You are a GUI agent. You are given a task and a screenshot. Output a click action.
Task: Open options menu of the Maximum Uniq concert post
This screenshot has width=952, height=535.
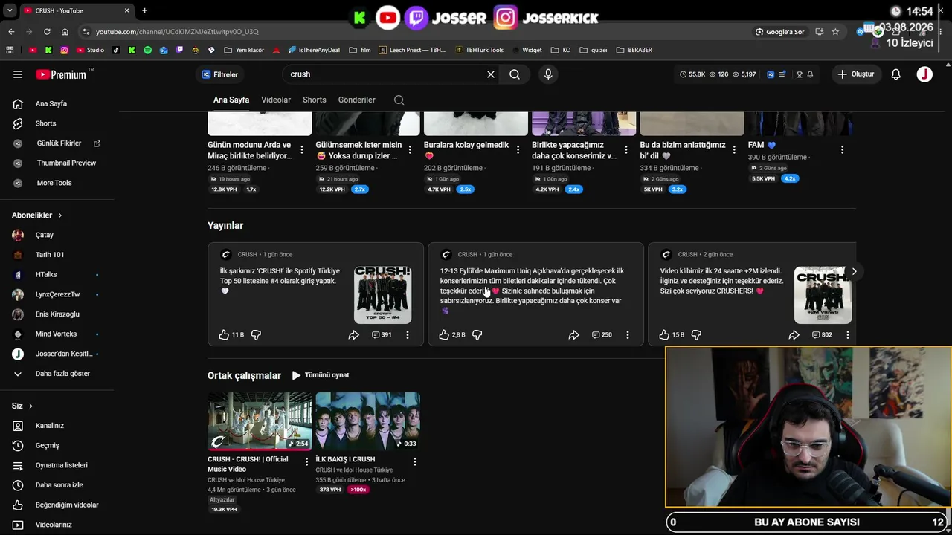click(628, 335)
